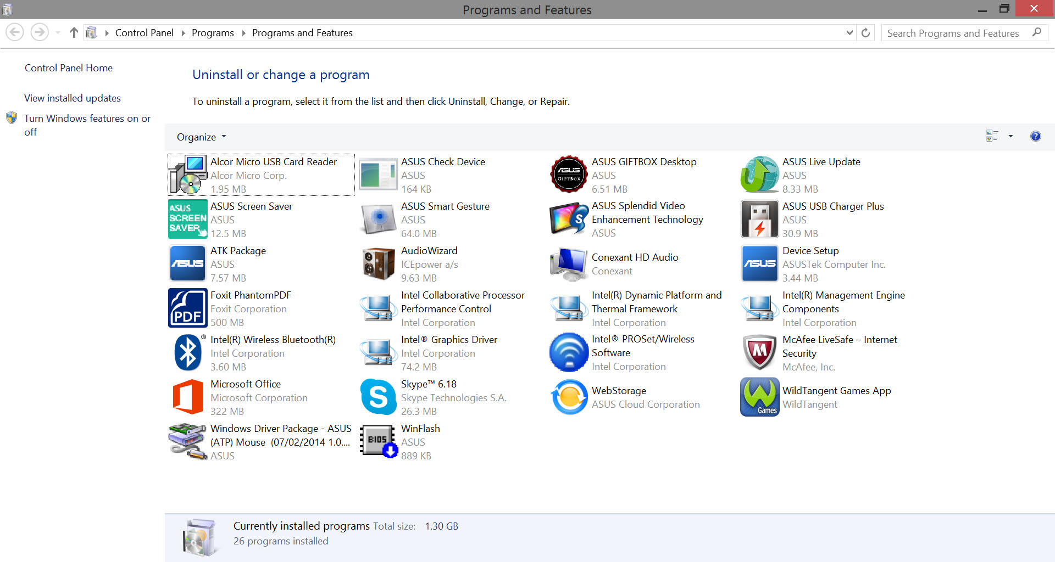1055x562 pixels.
Task: Click the Device Setup ASUS icon
Action: point(760,263)
